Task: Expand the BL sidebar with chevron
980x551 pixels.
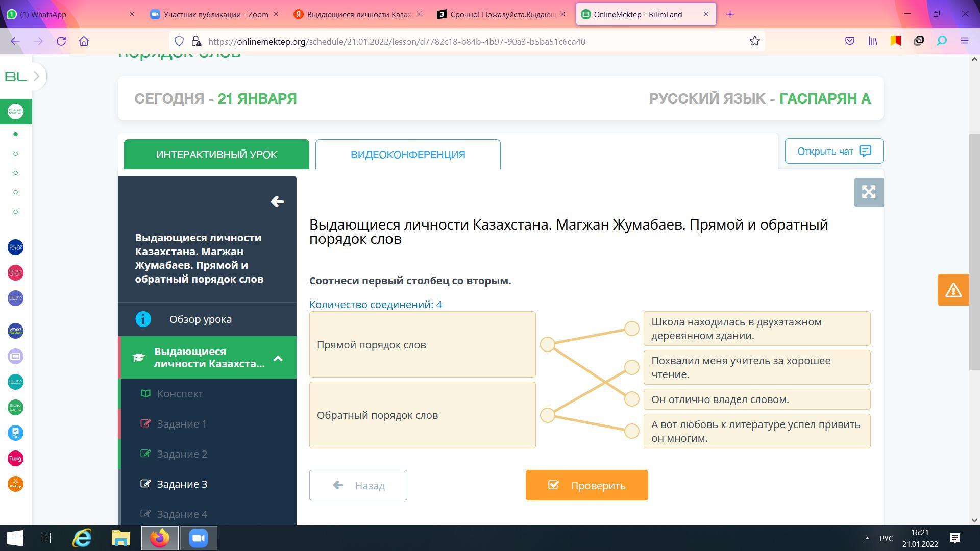Action: 36,77
